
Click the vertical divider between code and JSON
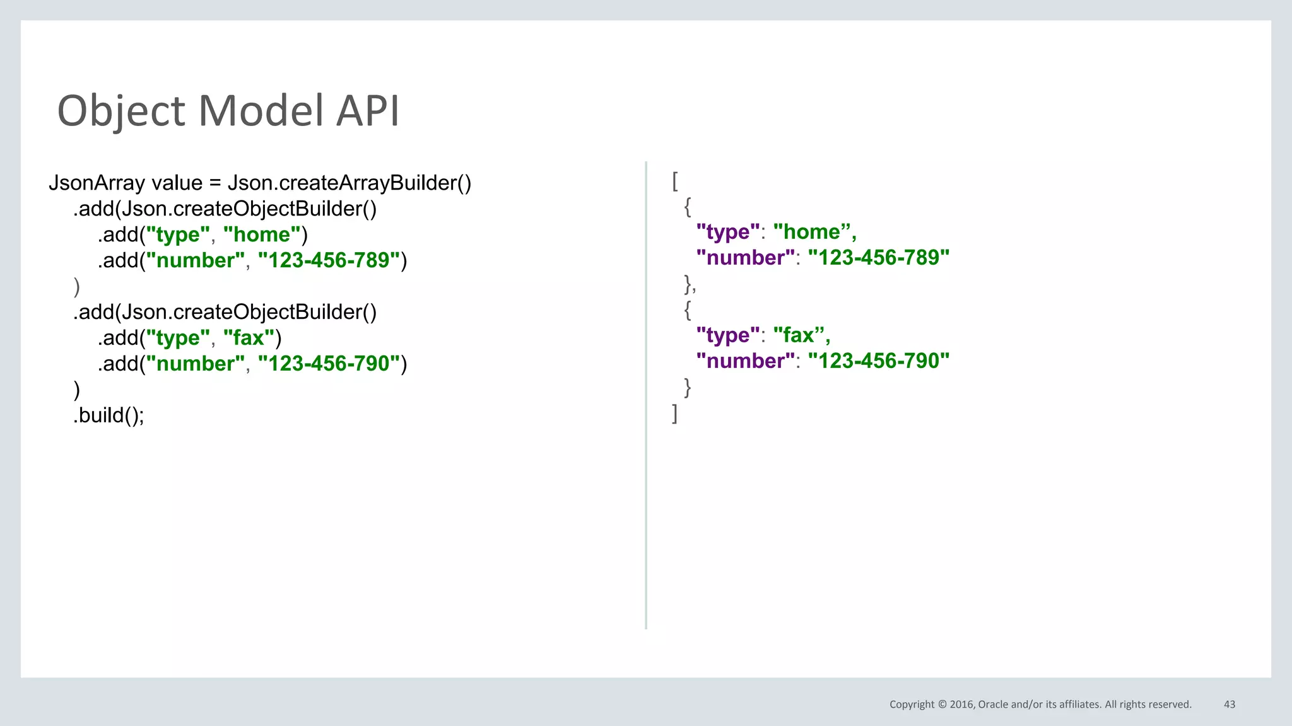(646, 395)
